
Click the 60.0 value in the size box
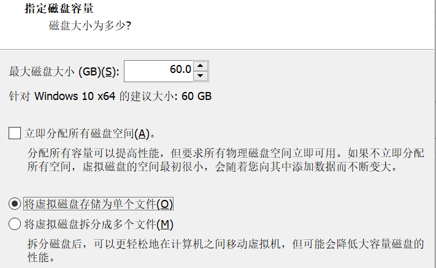(x=180, y=70)
